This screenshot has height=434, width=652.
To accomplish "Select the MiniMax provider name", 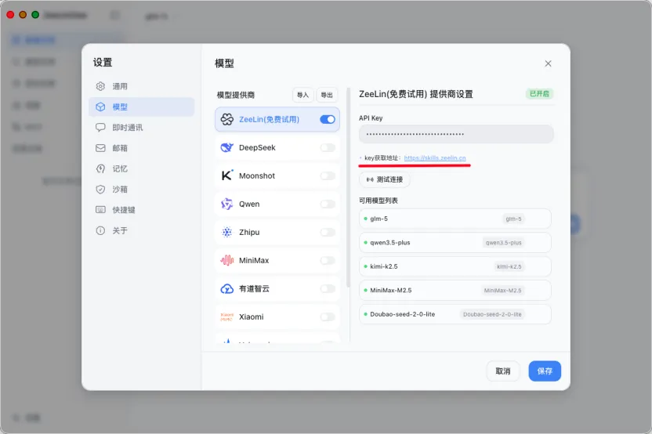I will click(x=254, y=260).
